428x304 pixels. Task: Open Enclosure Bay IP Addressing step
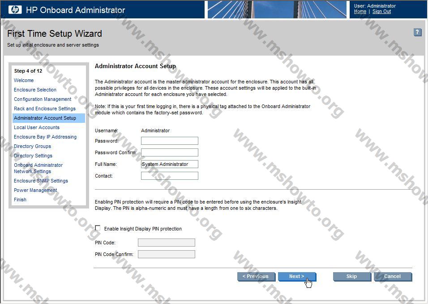coord(45,137)
